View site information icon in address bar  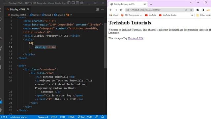128,10
